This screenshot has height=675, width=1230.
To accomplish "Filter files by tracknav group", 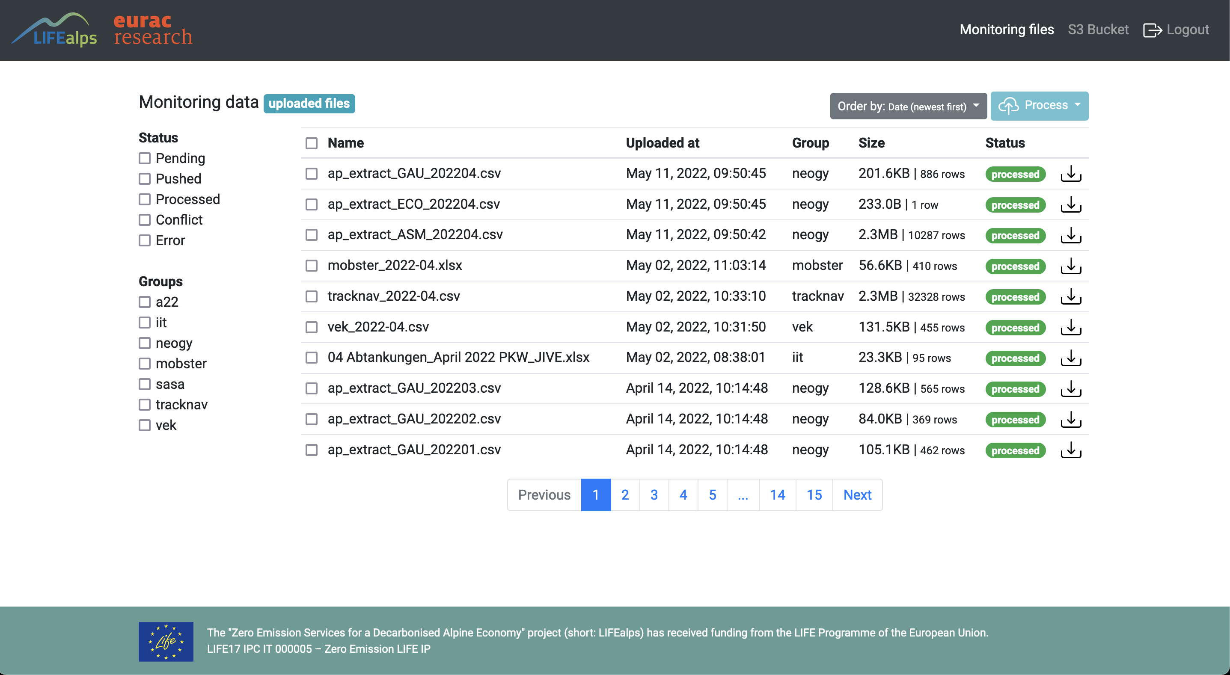I will (145, 404).
